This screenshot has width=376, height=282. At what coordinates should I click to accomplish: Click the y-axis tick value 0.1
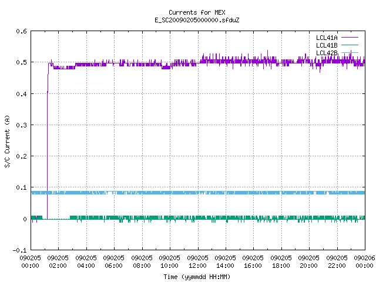(x=21, y=187)
